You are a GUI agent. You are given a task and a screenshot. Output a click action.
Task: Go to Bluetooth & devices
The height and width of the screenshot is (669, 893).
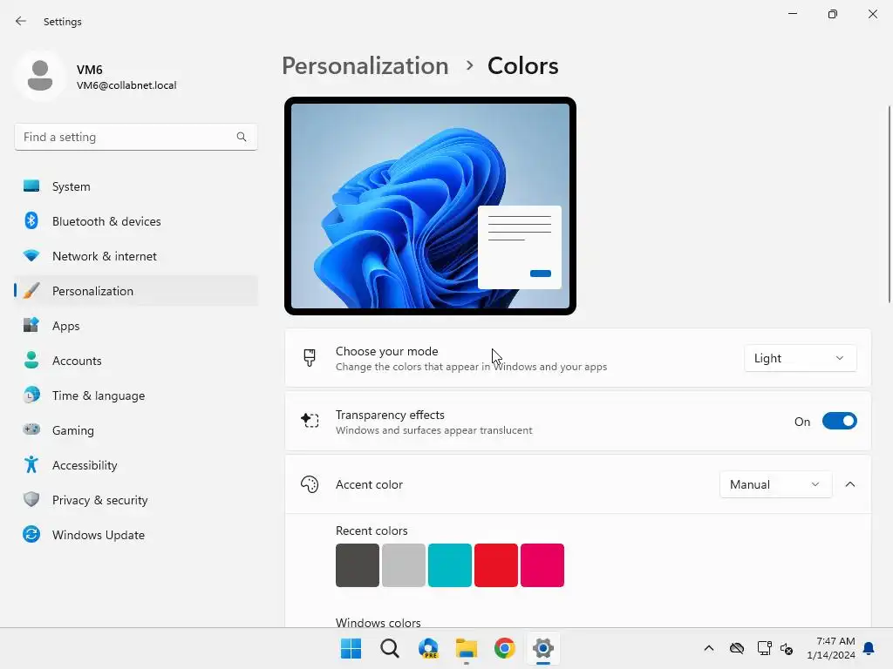coord(136,221)
